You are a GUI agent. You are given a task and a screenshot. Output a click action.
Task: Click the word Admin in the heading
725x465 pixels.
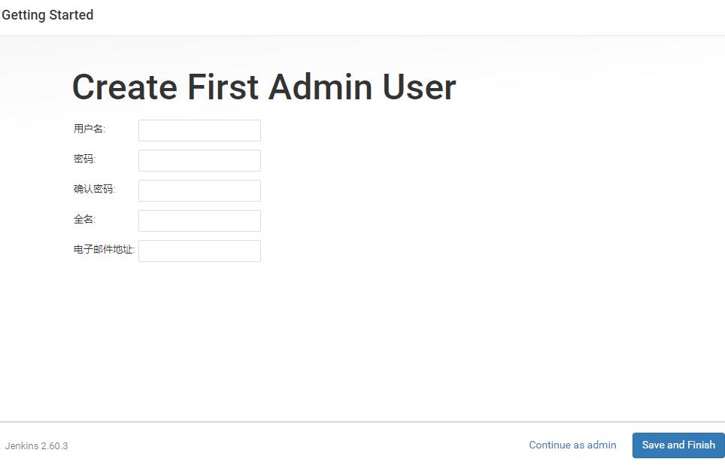point(320,87)
